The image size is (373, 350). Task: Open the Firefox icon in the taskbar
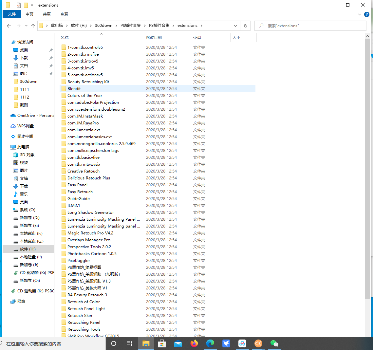(194, 343)
